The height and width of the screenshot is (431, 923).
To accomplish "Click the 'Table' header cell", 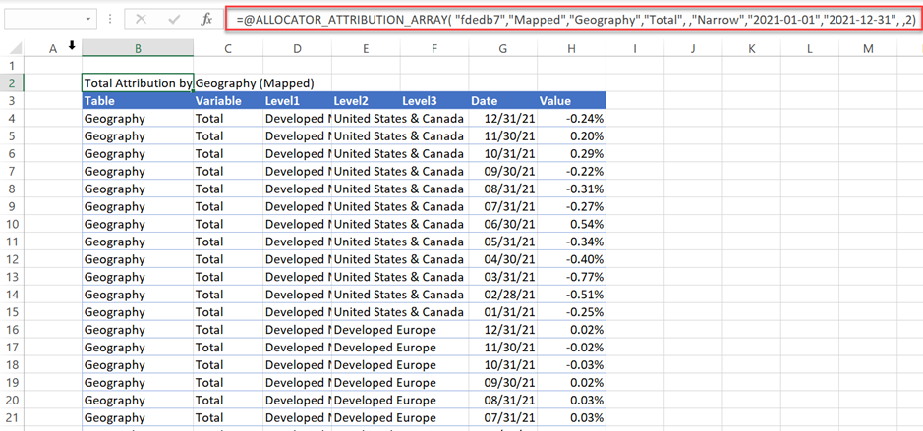I will click(x=138, y=101).
